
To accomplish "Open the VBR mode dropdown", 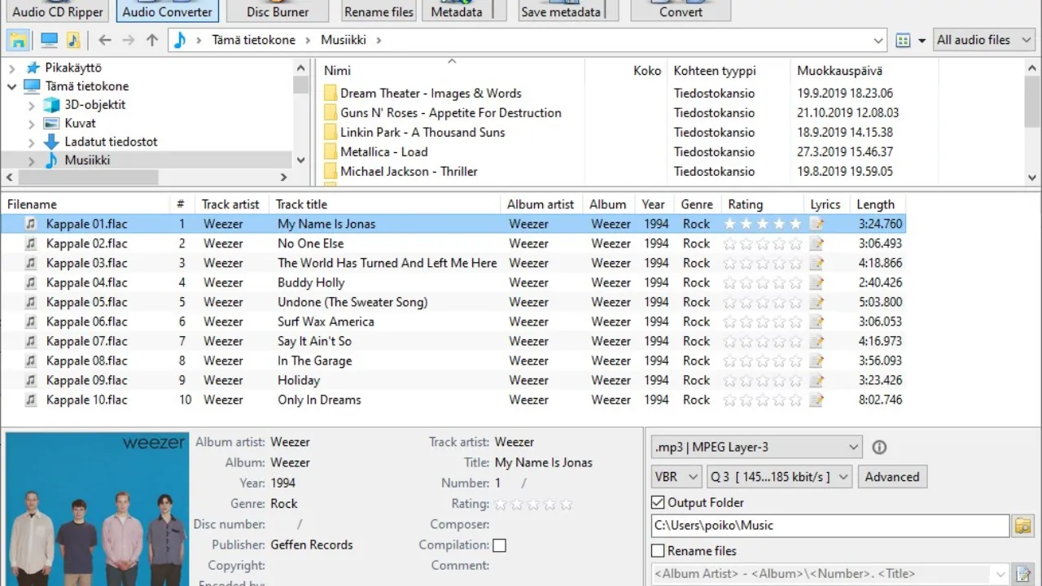I will tap(676, 477).
